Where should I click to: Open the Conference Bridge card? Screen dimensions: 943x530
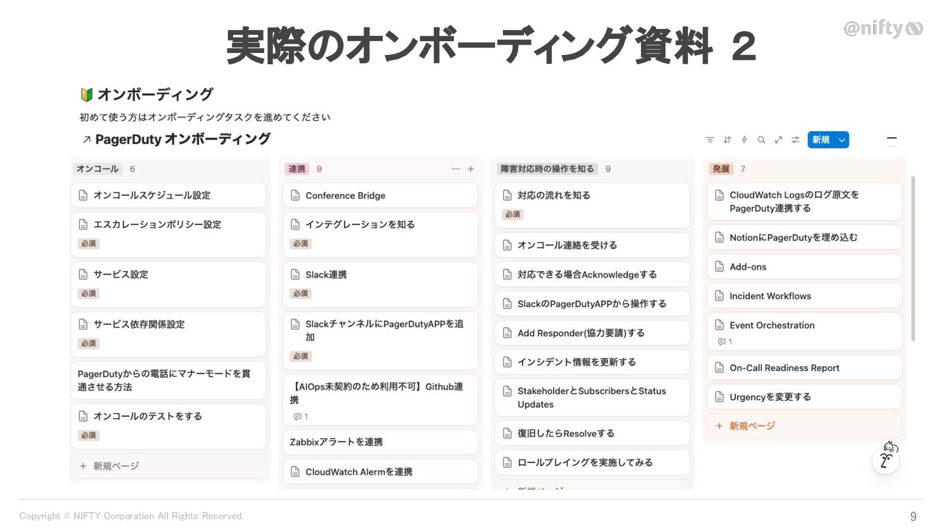(345, 195)
